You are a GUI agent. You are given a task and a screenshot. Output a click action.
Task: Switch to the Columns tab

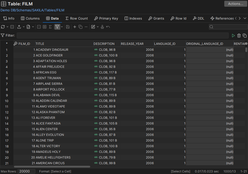click(x=30, y=18)
